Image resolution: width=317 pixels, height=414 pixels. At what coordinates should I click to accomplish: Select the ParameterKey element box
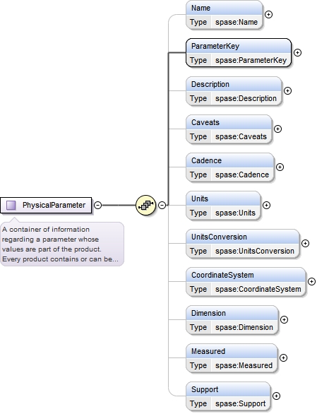[x=239, y=53]
